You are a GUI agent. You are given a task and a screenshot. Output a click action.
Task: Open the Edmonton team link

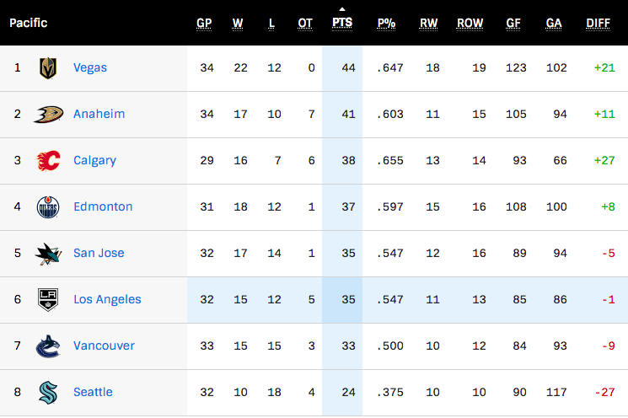pyautogui.click(x=103, y=206)
